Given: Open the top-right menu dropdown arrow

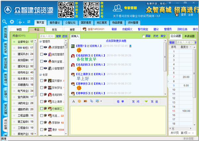Looking at the screenshot, I should [x=170, y=3].
